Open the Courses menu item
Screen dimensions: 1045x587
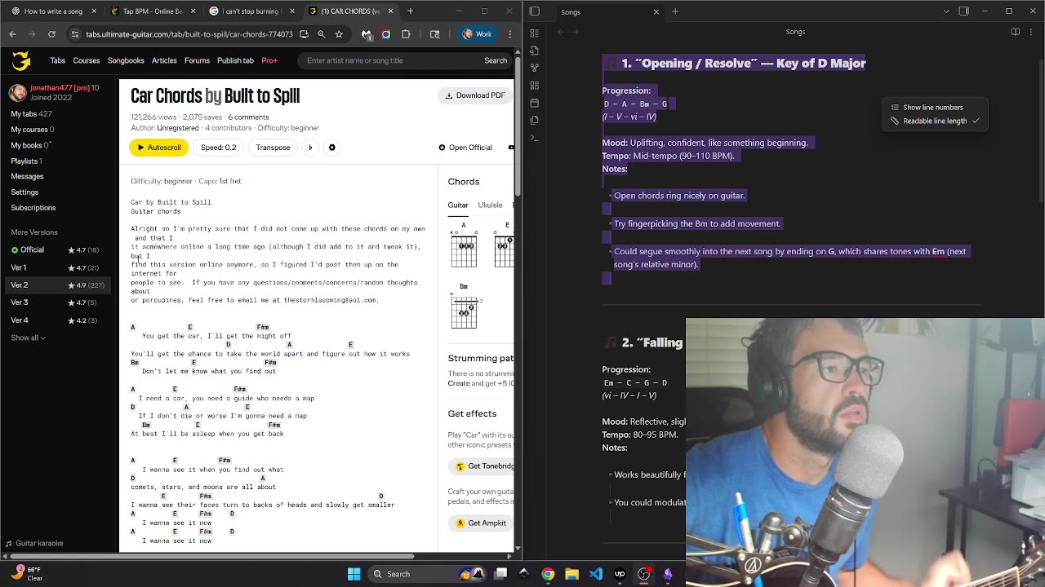(x=86, y=60)
